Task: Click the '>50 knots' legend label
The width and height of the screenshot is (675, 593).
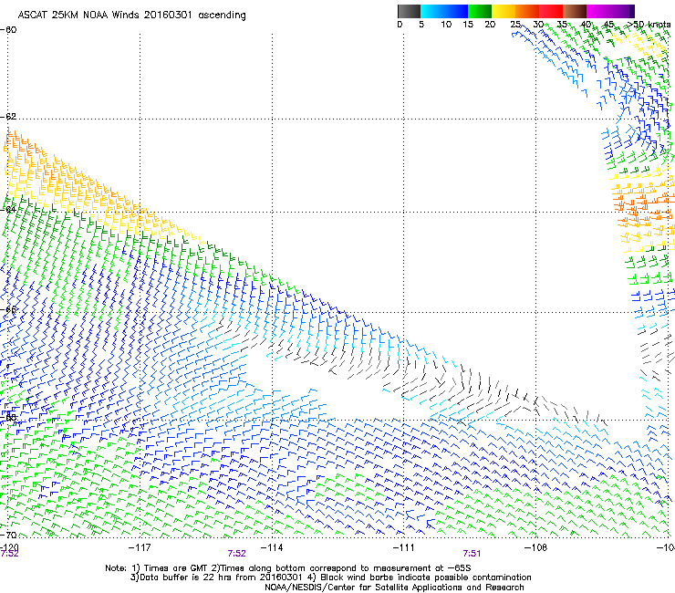Action: tap(649, 25)
